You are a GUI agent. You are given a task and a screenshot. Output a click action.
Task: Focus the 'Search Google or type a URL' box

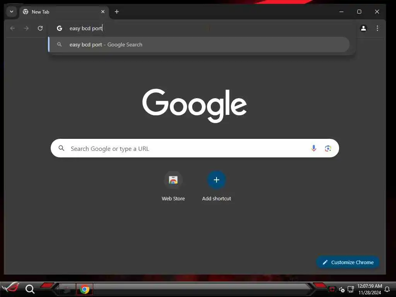pos(195,148)
